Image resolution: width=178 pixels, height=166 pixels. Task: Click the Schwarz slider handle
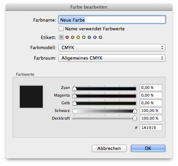tap(135, 111)
